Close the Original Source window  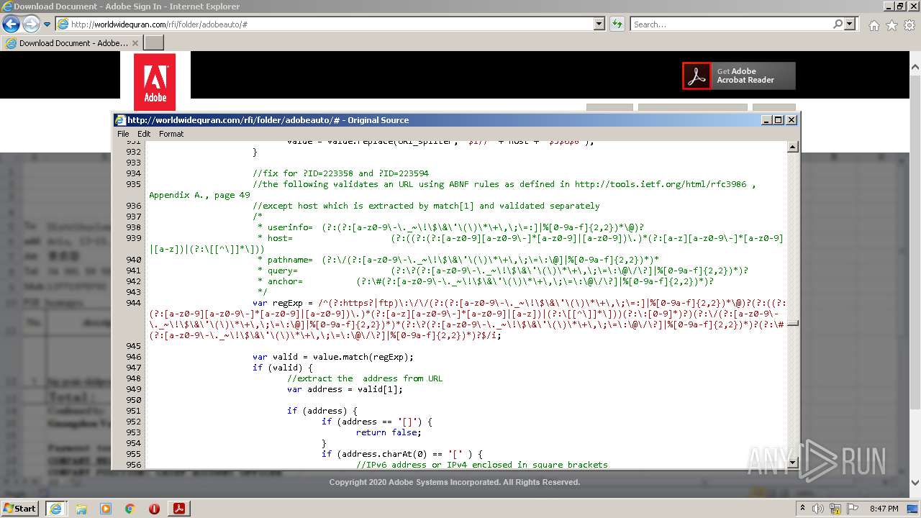(x=791, y=120)
